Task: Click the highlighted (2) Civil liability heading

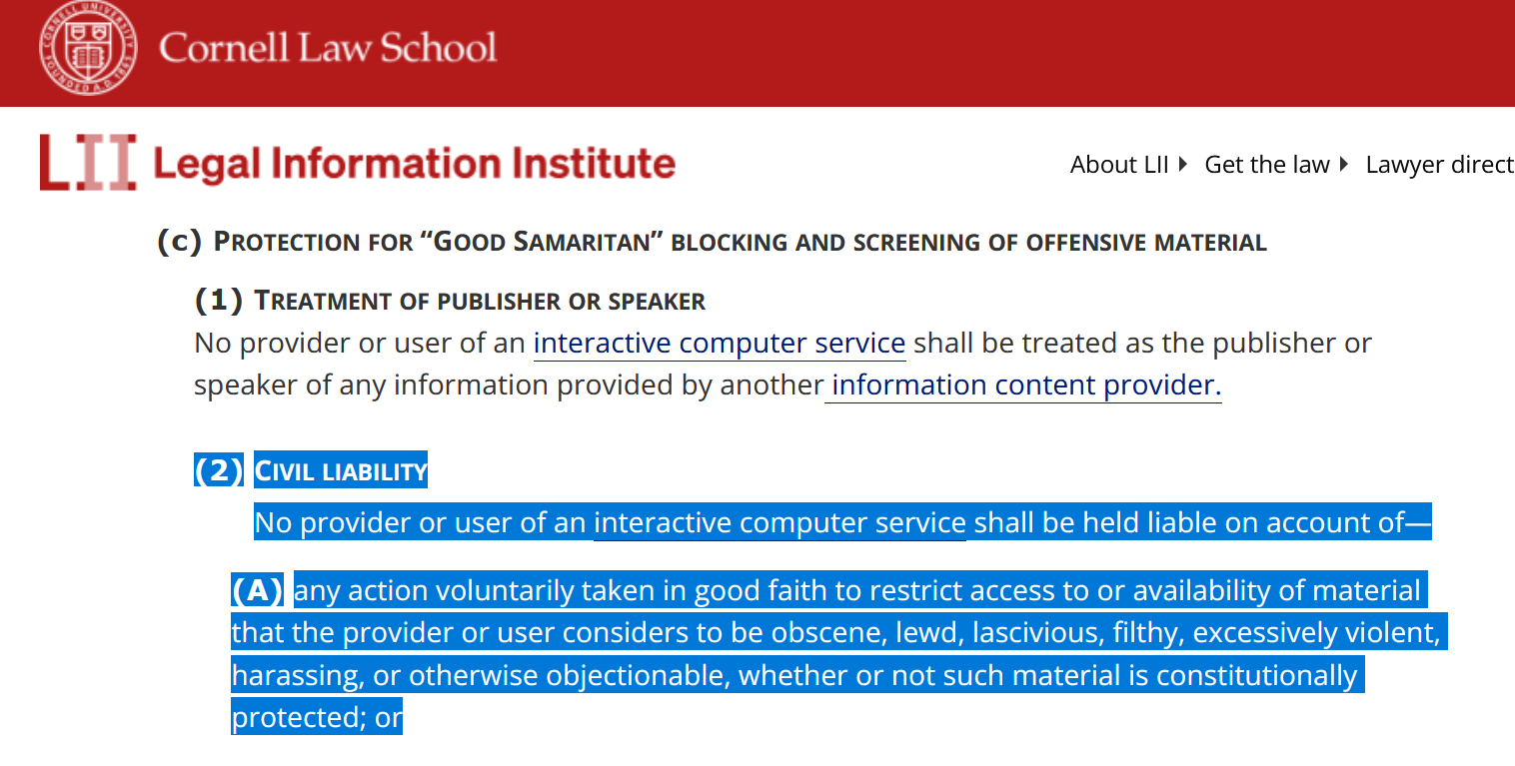Action: click(311, 470)
